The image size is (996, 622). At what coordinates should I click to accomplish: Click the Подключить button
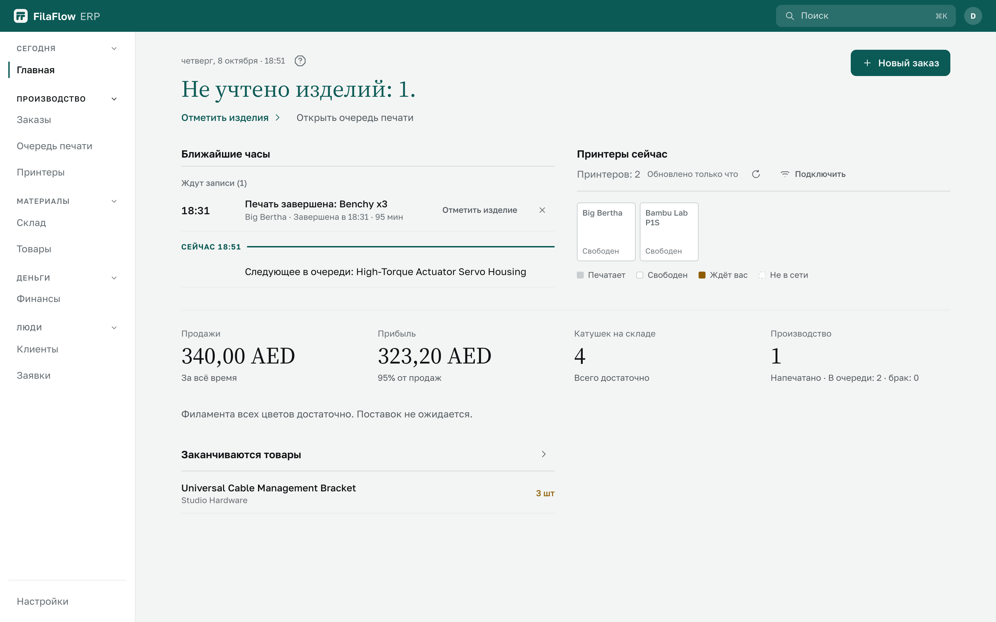tap(813, 174)
